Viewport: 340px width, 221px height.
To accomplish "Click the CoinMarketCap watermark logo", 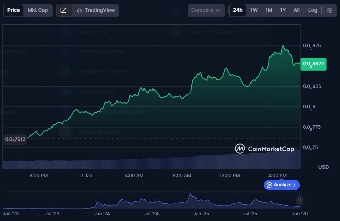I will point(264,149).
